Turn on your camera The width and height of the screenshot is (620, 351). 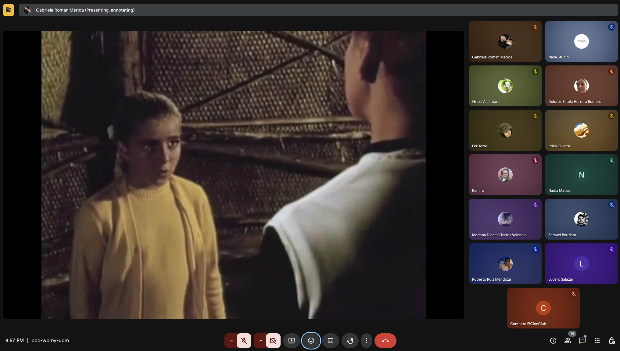coord(273,341)
